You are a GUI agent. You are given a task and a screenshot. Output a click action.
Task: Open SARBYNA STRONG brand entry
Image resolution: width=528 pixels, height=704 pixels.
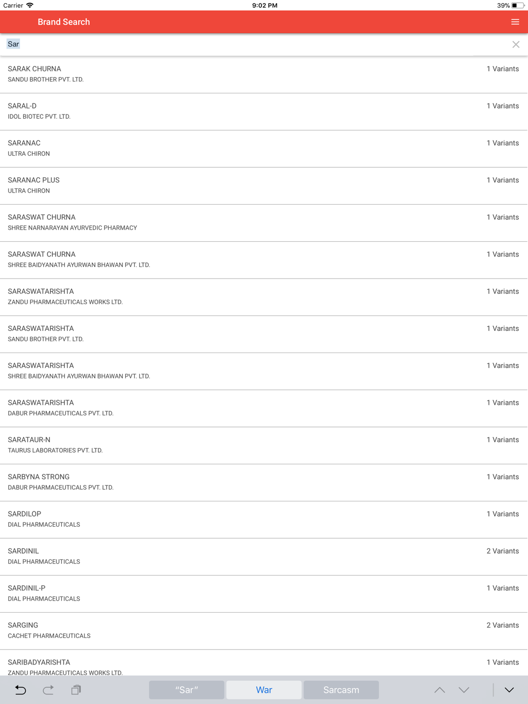pos(264,482)
